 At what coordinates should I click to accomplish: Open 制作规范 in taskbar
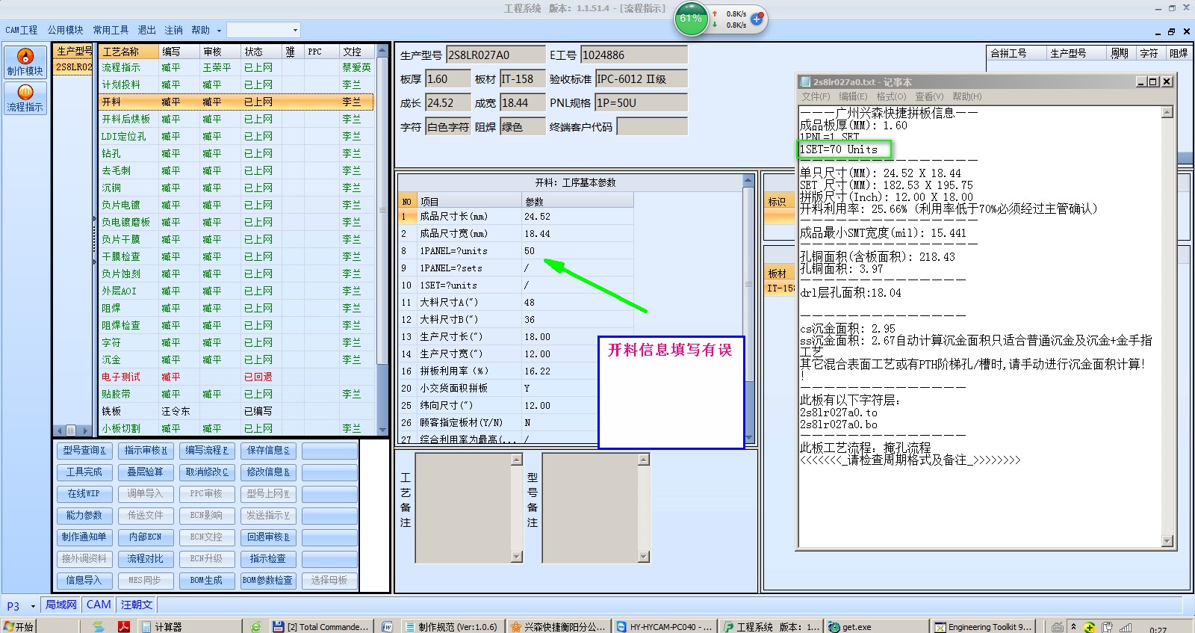coord(452,626)
